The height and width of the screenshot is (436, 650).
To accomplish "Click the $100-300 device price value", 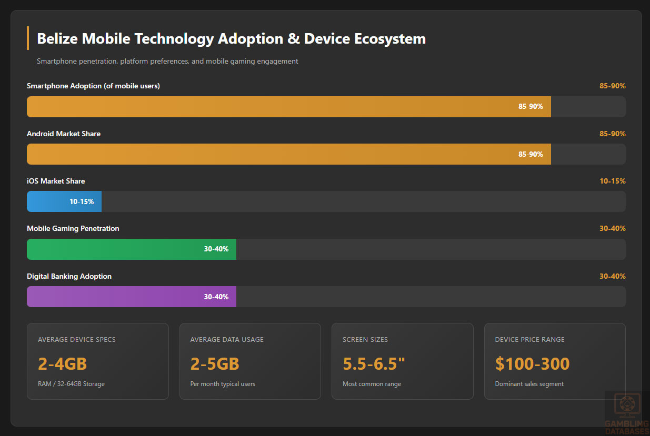I will click(x=532, y=364).
